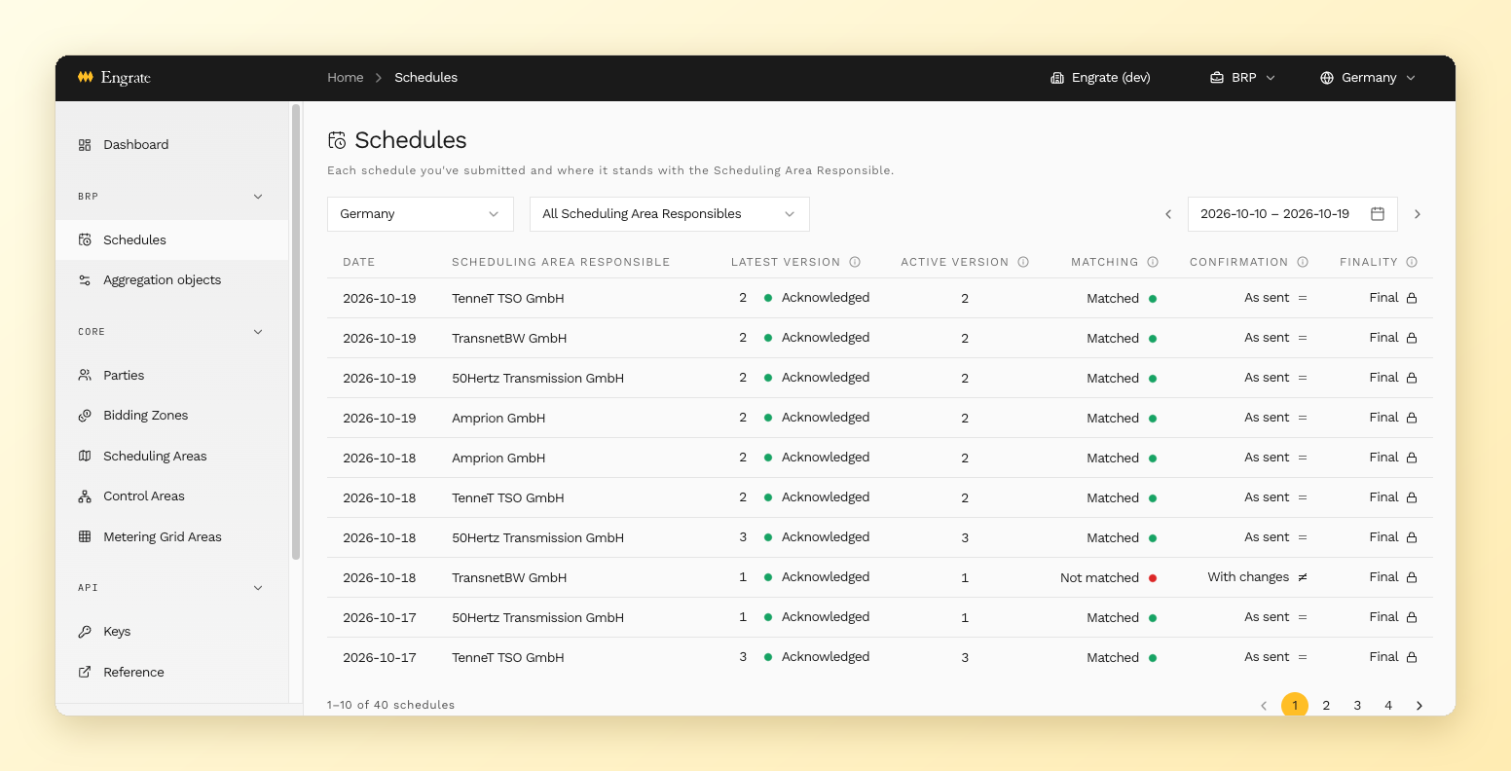The width and height of the screenshot is (1511, 771).
Task: Open All Scheduling Area Responsibles dropdown
Action: pyautogui.click(x=670, y=214)
